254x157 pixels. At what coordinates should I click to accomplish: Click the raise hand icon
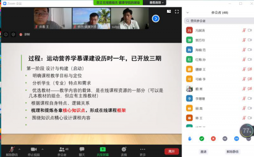click(190, 139)
